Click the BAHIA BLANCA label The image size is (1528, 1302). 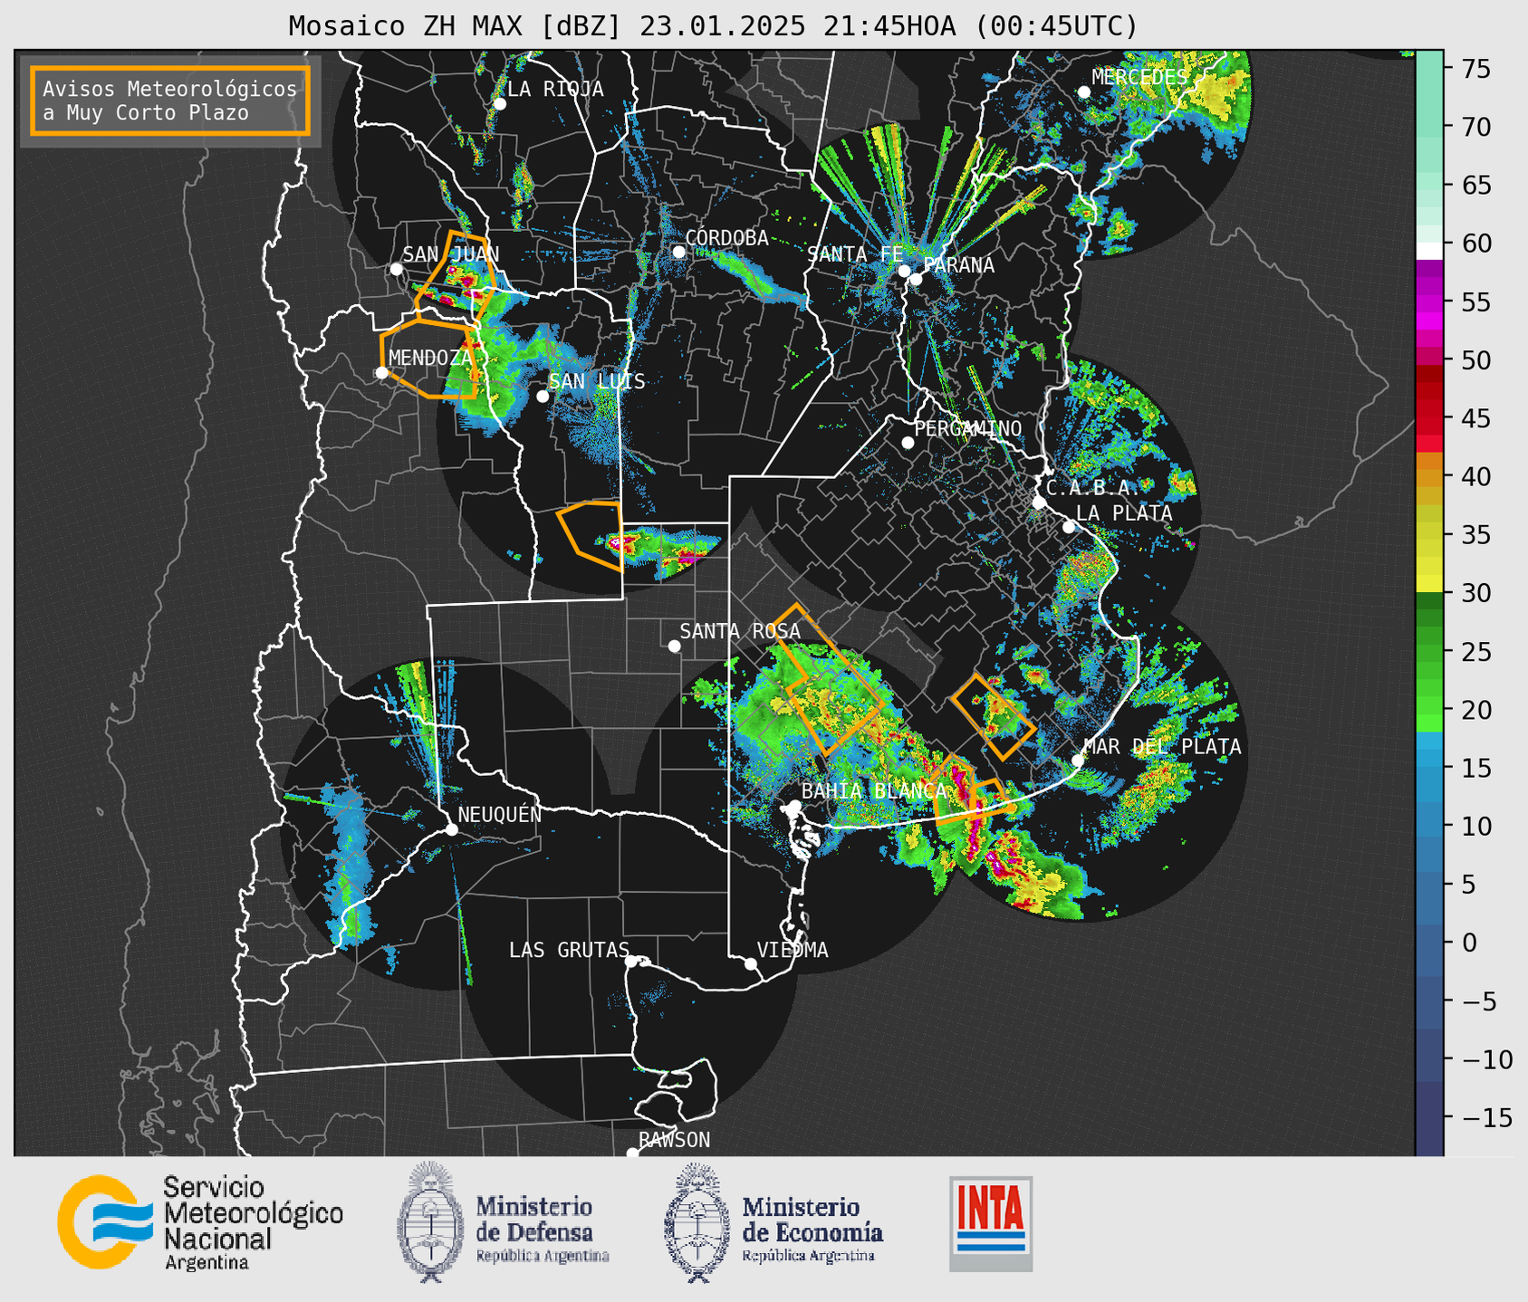[874, 790]
